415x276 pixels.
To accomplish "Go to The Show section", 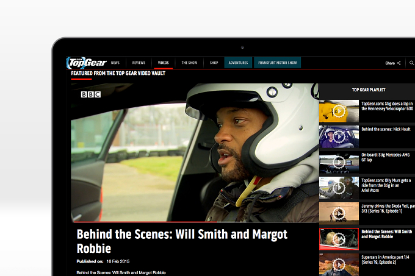I will [x=189, y=63].
